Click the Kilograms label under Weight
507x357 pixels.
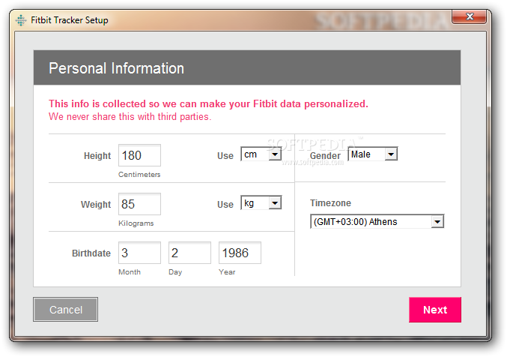136,223
